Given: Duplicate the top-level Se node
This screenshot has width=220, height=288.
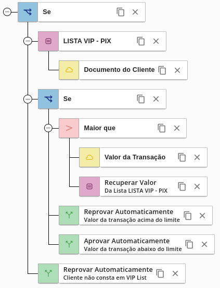Looking at the screenshot, I should point(120,12).
